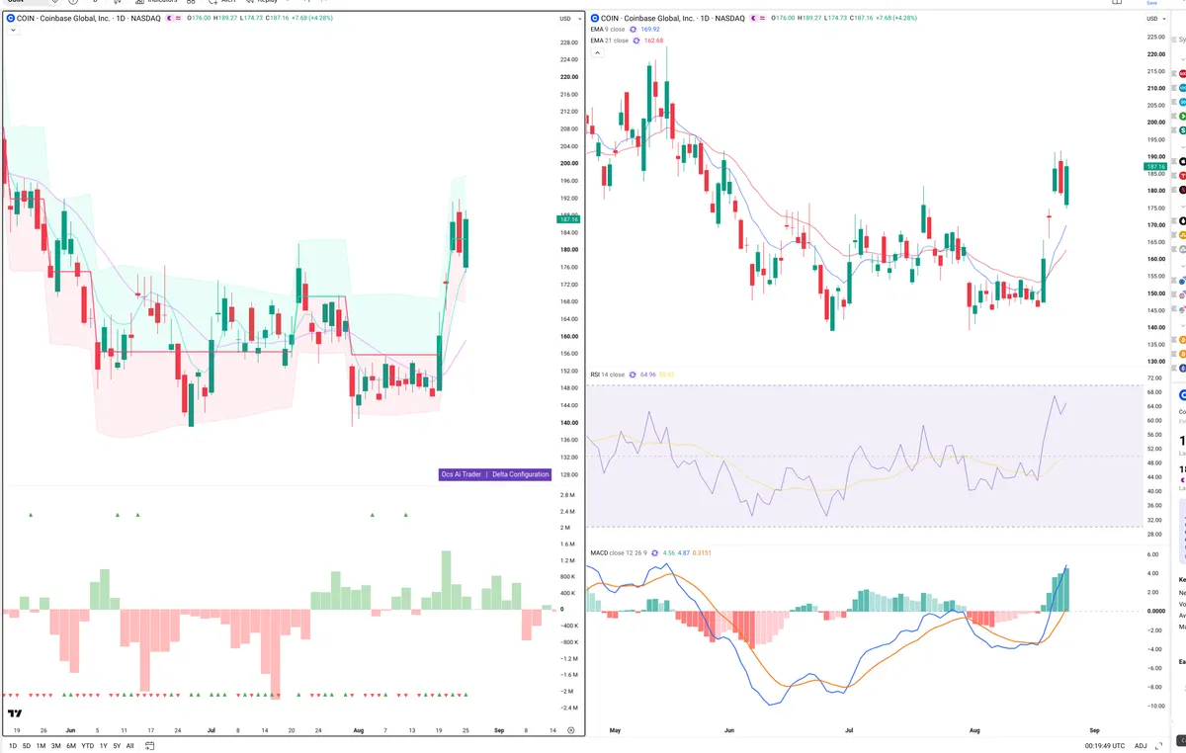Click post-market moon icon on left chart
This screenshot has height=753, width=1186.
[x=168, y=18]
